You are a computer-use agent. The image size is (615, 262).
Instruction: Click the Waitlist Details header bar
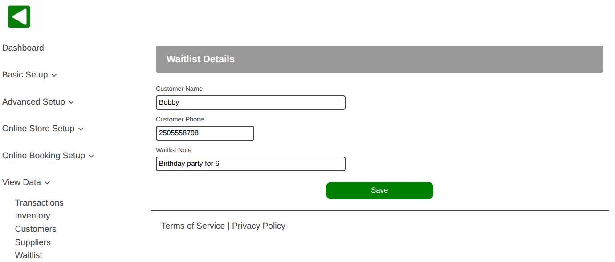click(x=379, y=59)
